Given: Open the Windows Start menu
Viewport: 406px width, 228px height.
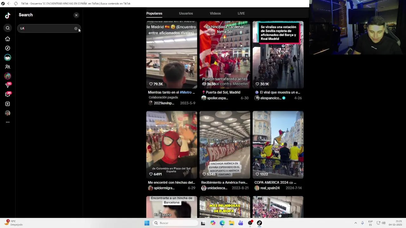Looking at the screenshot, I should click(x=147, y=223).
